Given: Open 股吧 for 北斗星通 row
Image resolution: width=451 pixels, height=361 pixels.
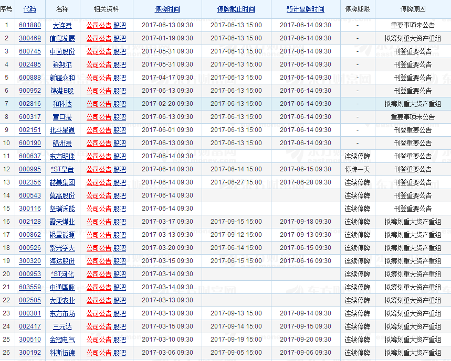Looking at the screenshot, I should click(x=119, y=130).
